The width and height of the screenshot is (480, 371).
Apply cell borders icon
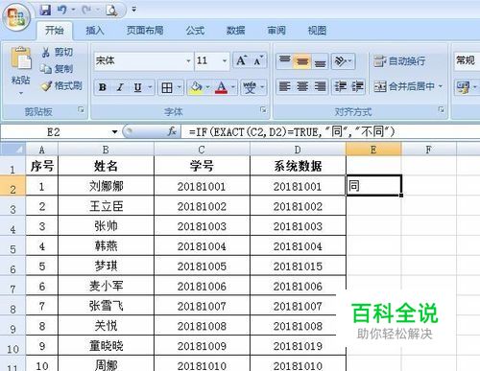click(167, 87)
